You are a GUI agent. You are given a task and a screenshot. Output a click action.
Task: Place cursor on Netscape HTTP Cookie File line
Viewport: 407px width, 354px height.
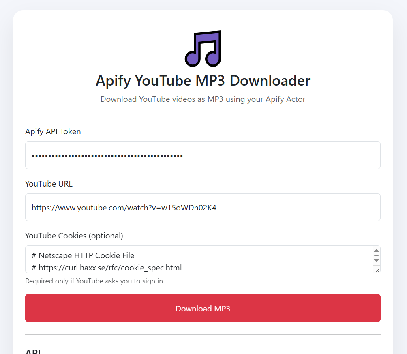[83, 255]
